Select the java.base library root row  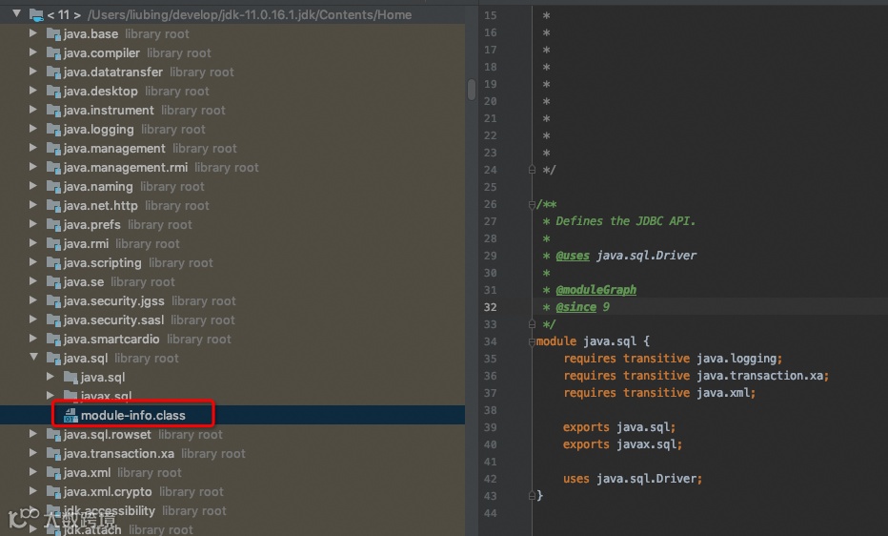[x=232, y=33]
